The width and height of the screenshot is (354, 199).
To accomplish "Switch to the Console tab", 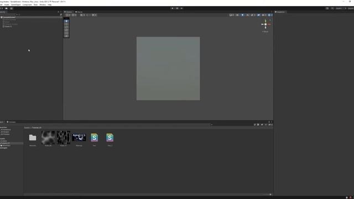I will 11,122.
